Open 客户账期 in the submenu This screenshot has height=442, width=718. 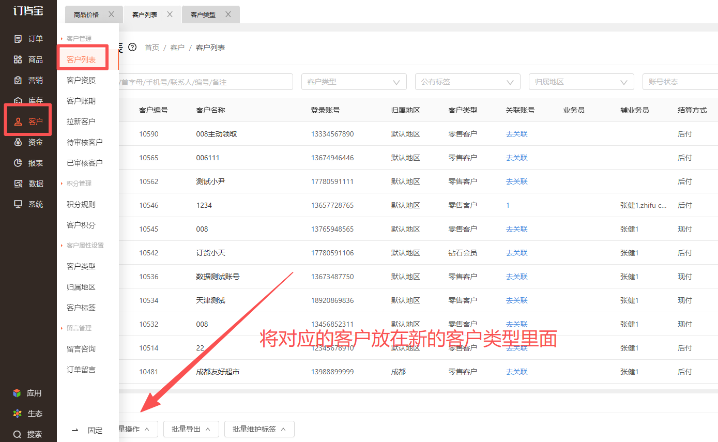(x=81, y=101)
